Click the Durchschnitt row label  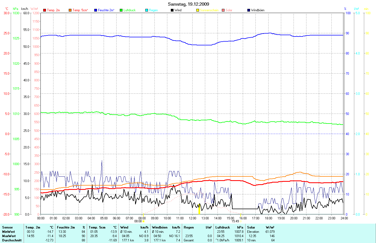point(12,240)
